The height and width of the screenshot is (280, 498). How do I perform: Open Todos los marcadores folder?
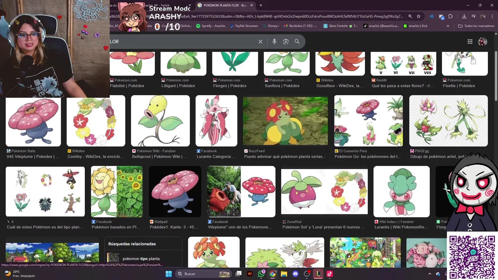tap(476, 26)
